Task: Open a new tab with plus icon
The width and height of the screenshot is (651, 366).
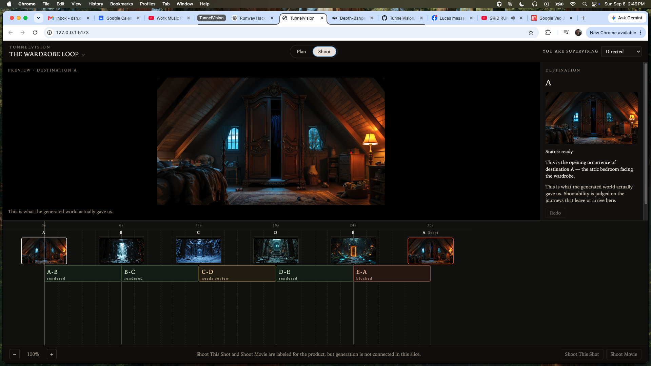Action: tap(583, 18)
